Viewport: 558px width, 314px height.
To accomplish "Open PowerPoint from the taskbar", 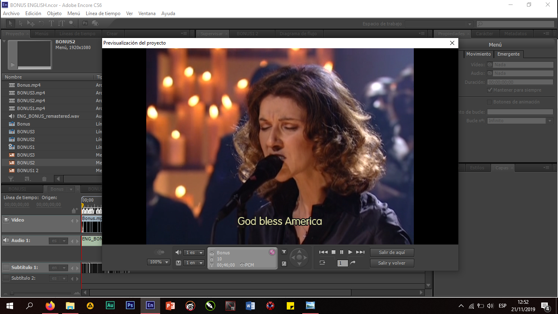I will 170,305.
